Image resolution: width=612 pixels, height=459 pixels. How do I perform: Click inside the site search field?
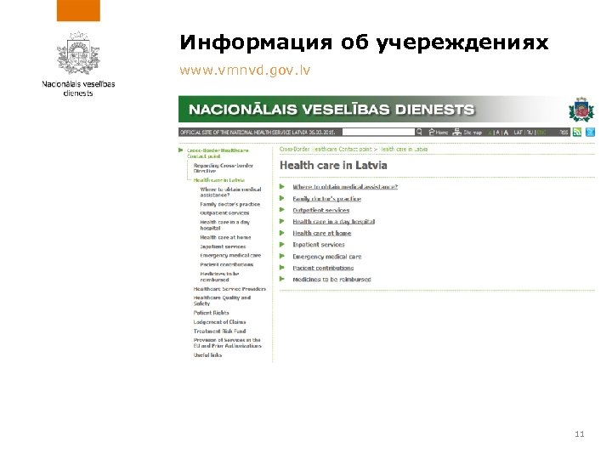coord(378,132)
